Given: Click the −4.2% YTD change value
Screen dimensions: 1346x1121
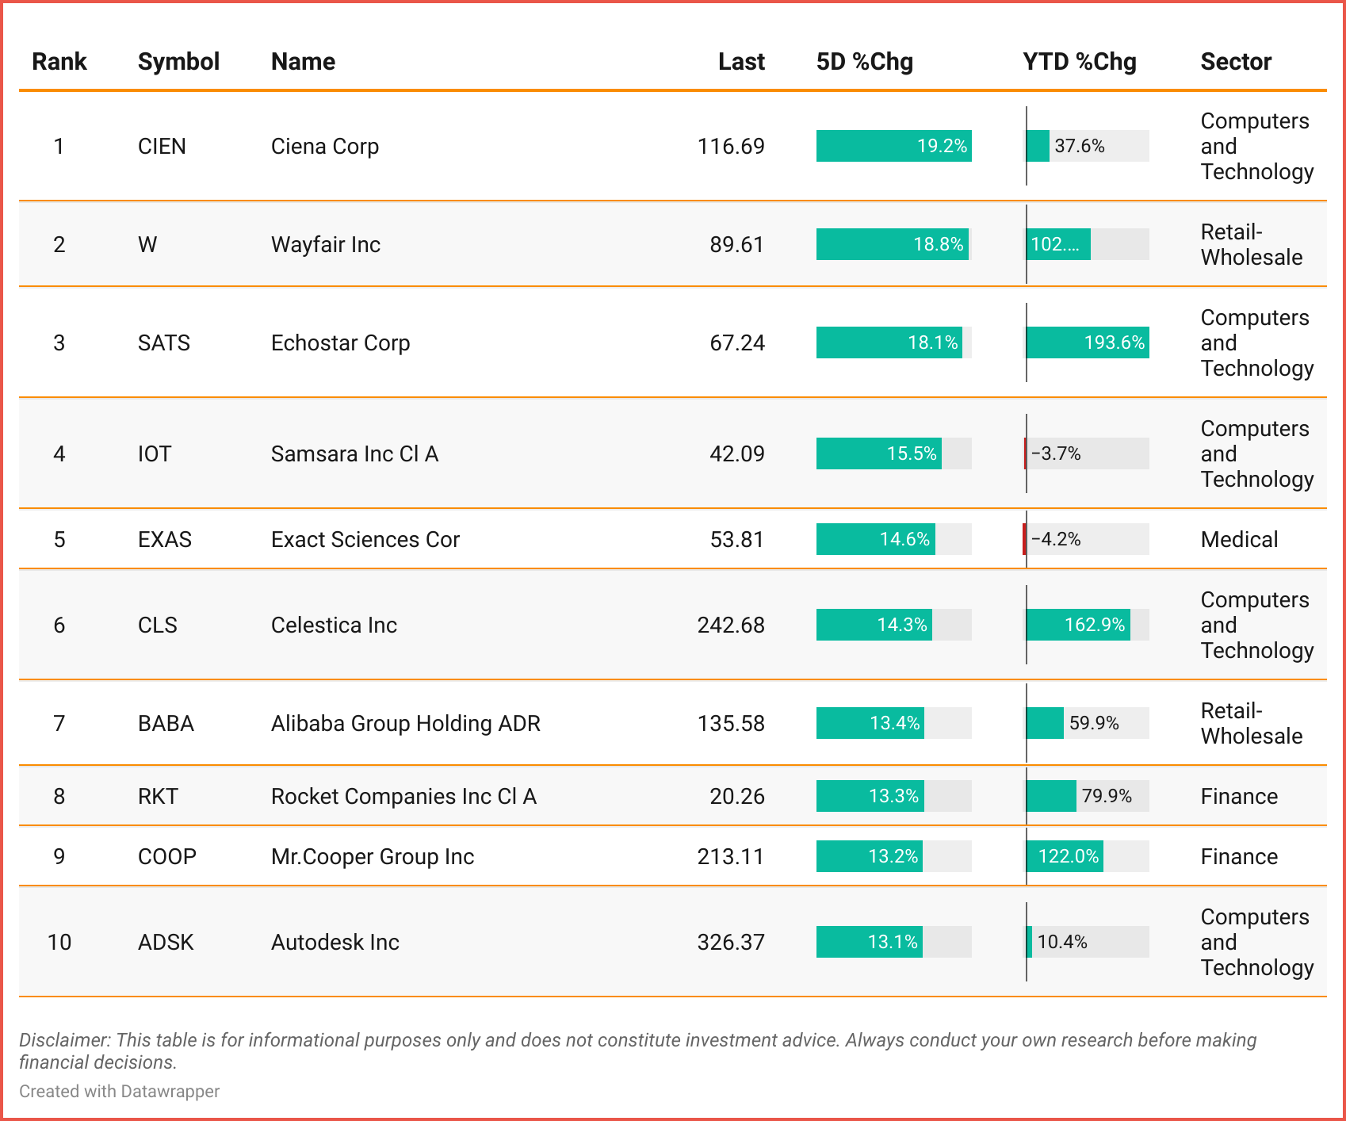Looking at the screenshot, I should 1056,539.
